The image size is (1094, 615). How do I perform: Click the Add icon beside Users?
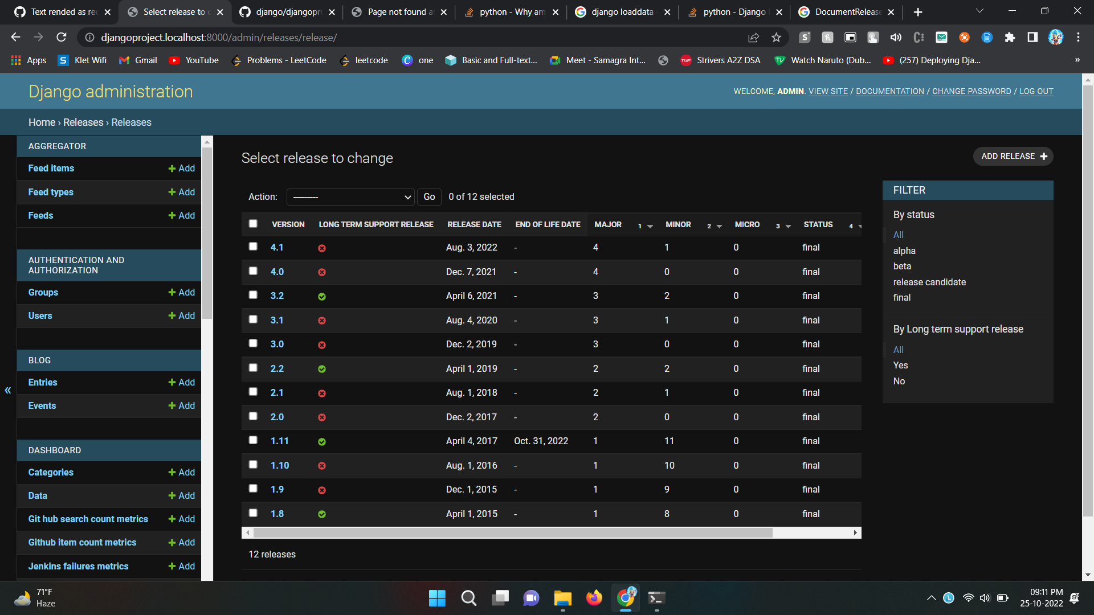pyautogui.click(x=173, y=315)
